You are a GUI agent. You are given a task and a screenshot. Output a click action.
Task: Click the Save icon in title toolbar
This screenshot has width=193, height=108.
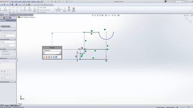pyautogui.click(x=52, y=1)
